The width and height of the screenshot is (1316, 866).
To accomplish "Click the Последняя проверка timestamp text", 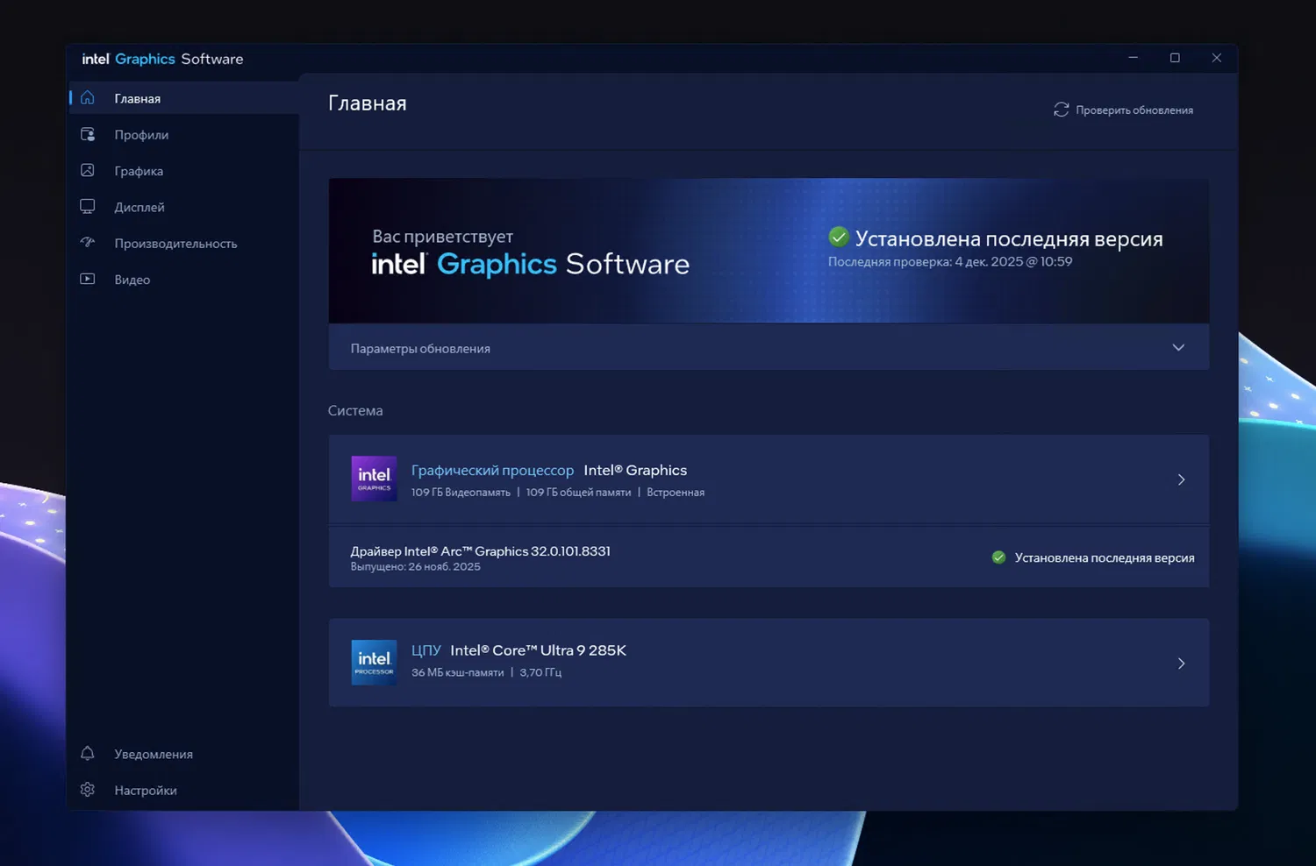I will (x=950, y=261).
